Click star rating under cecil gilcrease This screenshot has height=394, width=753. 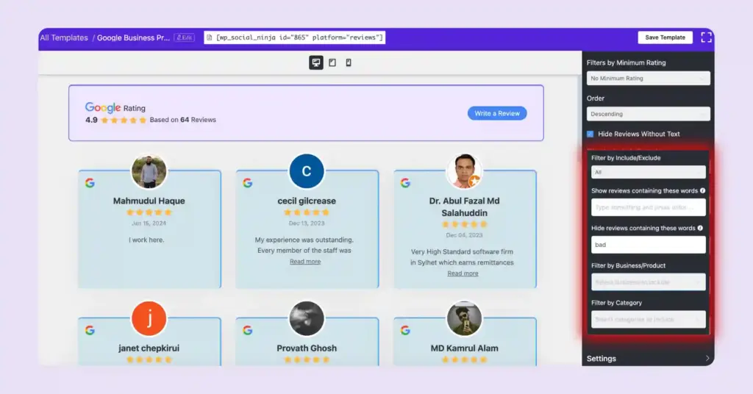click(x=307, y=212)
